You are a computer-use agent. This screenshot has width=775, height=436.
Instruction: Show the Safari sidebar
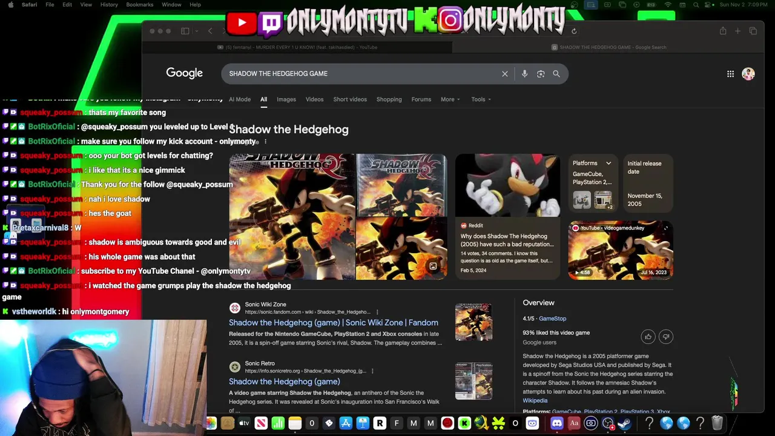click(x=185, y=31)
